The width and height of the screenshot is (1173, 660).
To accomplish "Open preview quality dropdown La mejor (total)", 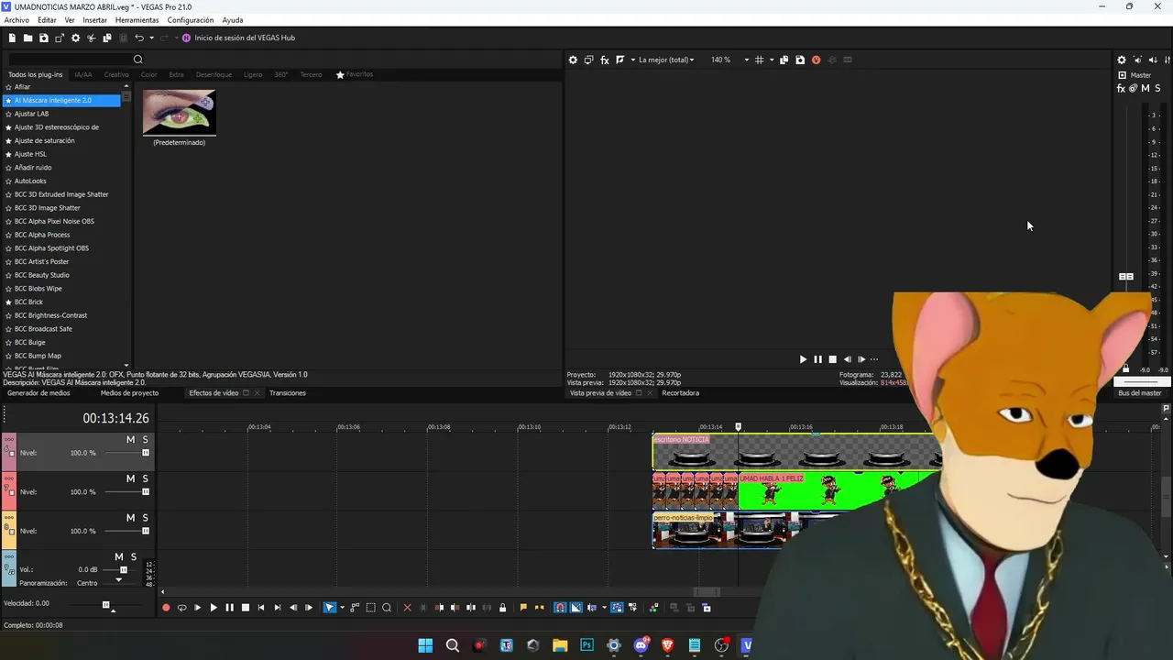I will click(x=666, y=60).
